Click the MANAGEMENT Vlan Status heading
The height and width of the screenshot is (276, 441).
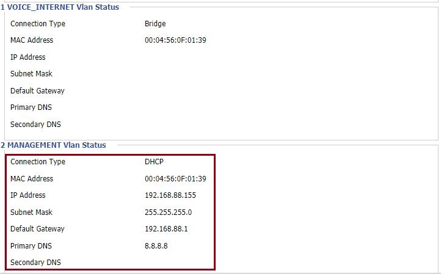[53, 145]
